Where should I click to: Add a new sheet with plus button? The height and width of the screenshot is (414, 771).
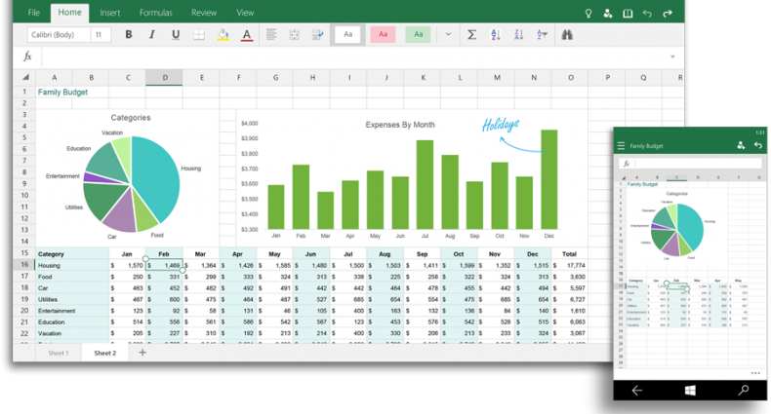pos(142,353)
